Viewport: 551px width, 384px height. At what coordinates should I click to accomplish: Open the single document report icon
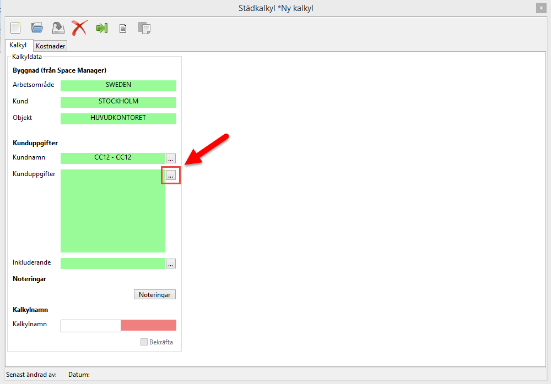(x=123, y=28)
